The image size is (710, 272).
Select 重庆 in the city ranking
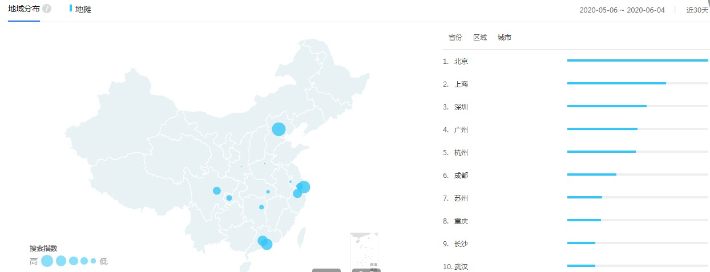(461, 221)
